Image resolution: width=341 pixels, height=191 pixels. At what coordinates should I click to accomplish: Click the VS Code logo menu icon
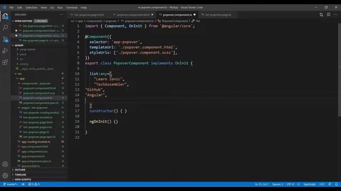(4, 7)
